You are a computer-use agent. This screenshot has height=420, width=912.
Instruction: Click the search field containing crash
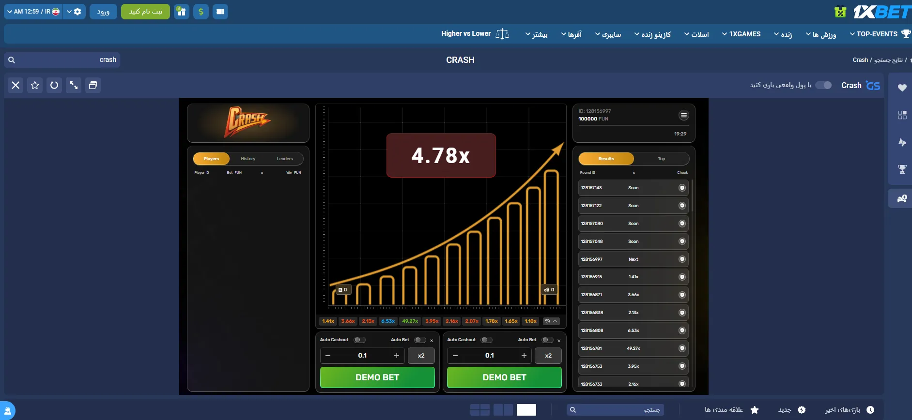tap(62, 60)
